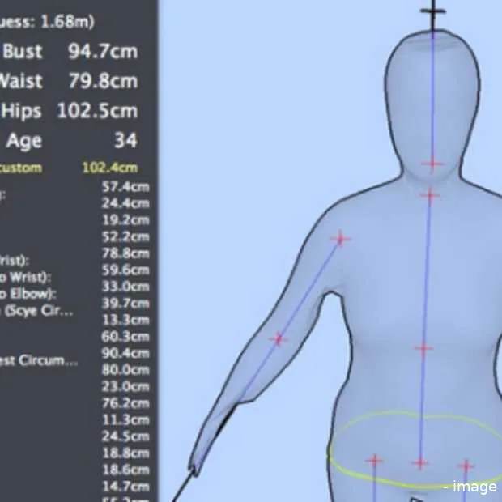Click the blue torso centerline on the body
The image size is (502, 502).
[427, 275]
